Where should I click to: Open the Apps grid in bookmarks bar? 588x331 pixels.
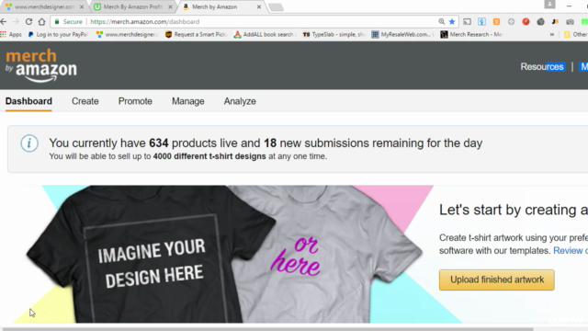point(11,35)
